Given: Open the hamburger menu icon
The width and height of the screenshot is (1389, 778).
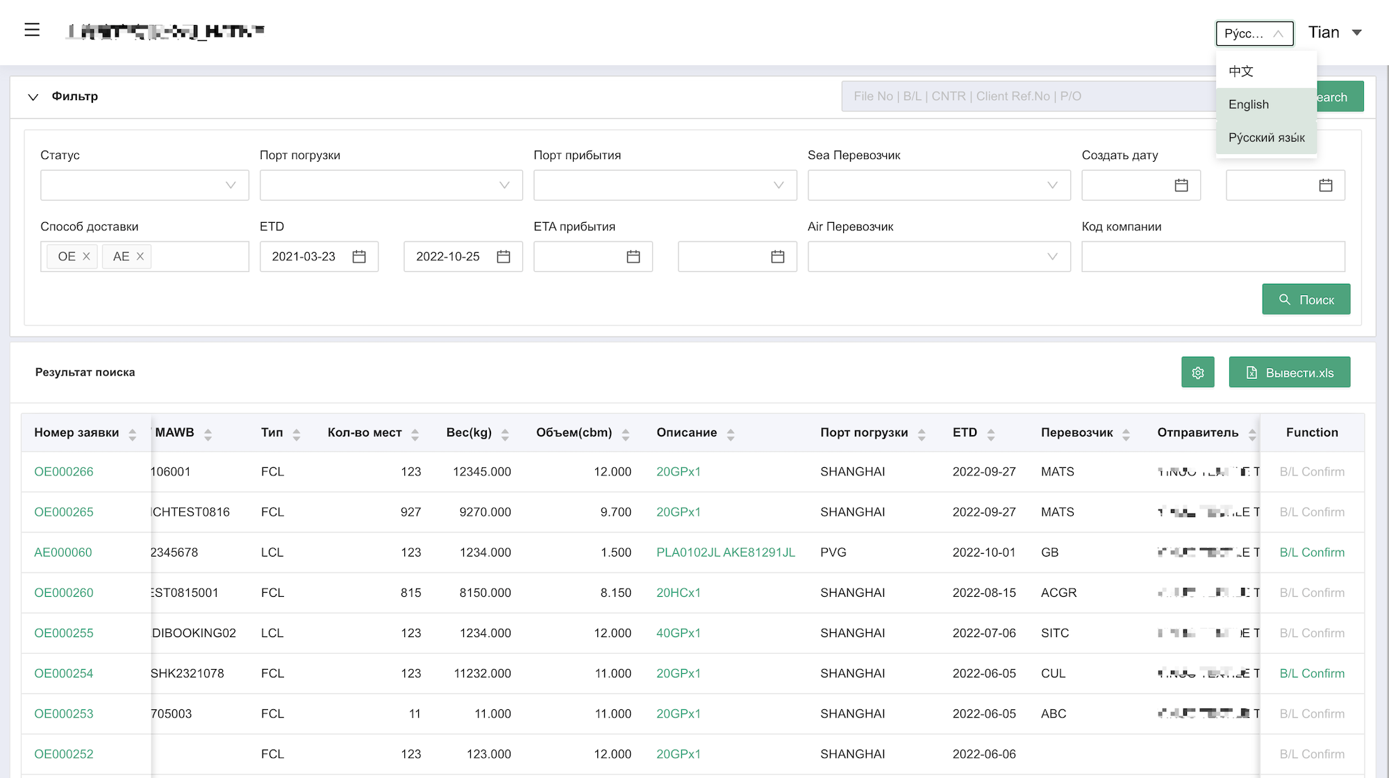Looking at the screenshot, I should pyautogui.click(x=32, y=30).
